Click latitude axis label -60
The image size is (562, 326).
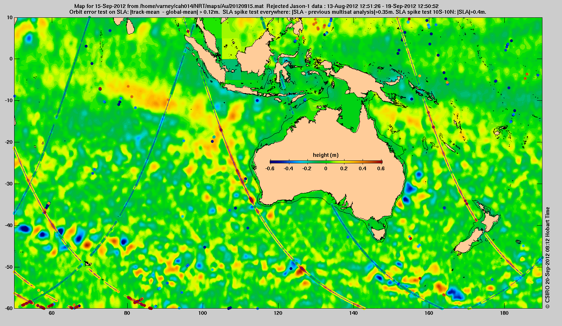click(x=9, y=308)
